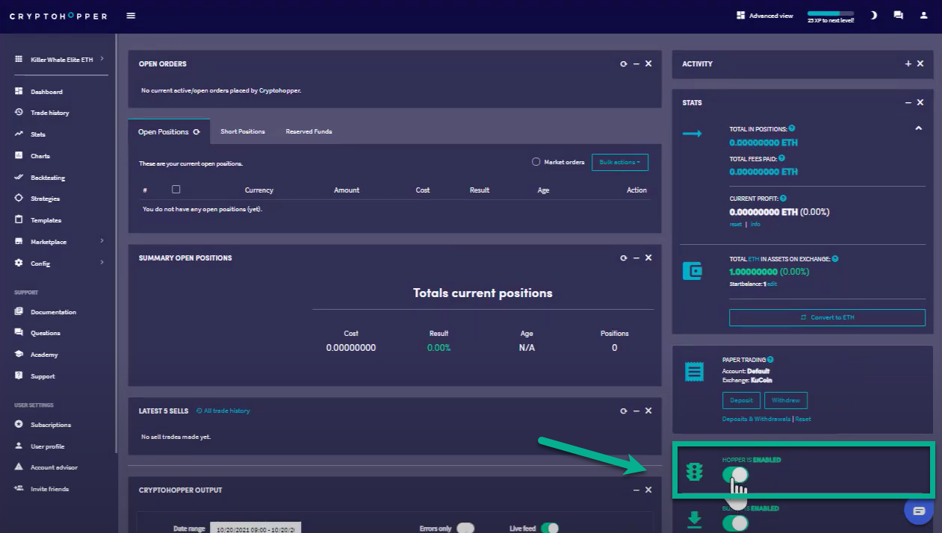Toggle dark mode moon icon

point(874,16)
